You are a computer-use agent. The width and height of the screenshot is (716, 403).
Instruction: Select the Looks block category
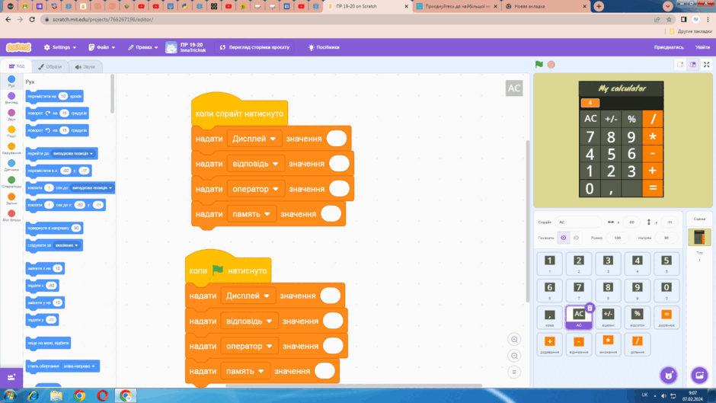tap(11, 98)
